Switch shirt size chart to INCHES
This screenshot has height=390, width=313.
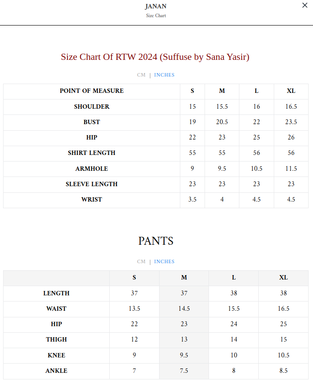pyautogui.click(x=164, y=75)
